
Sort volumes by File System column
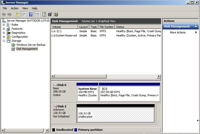tap(106, 27)
